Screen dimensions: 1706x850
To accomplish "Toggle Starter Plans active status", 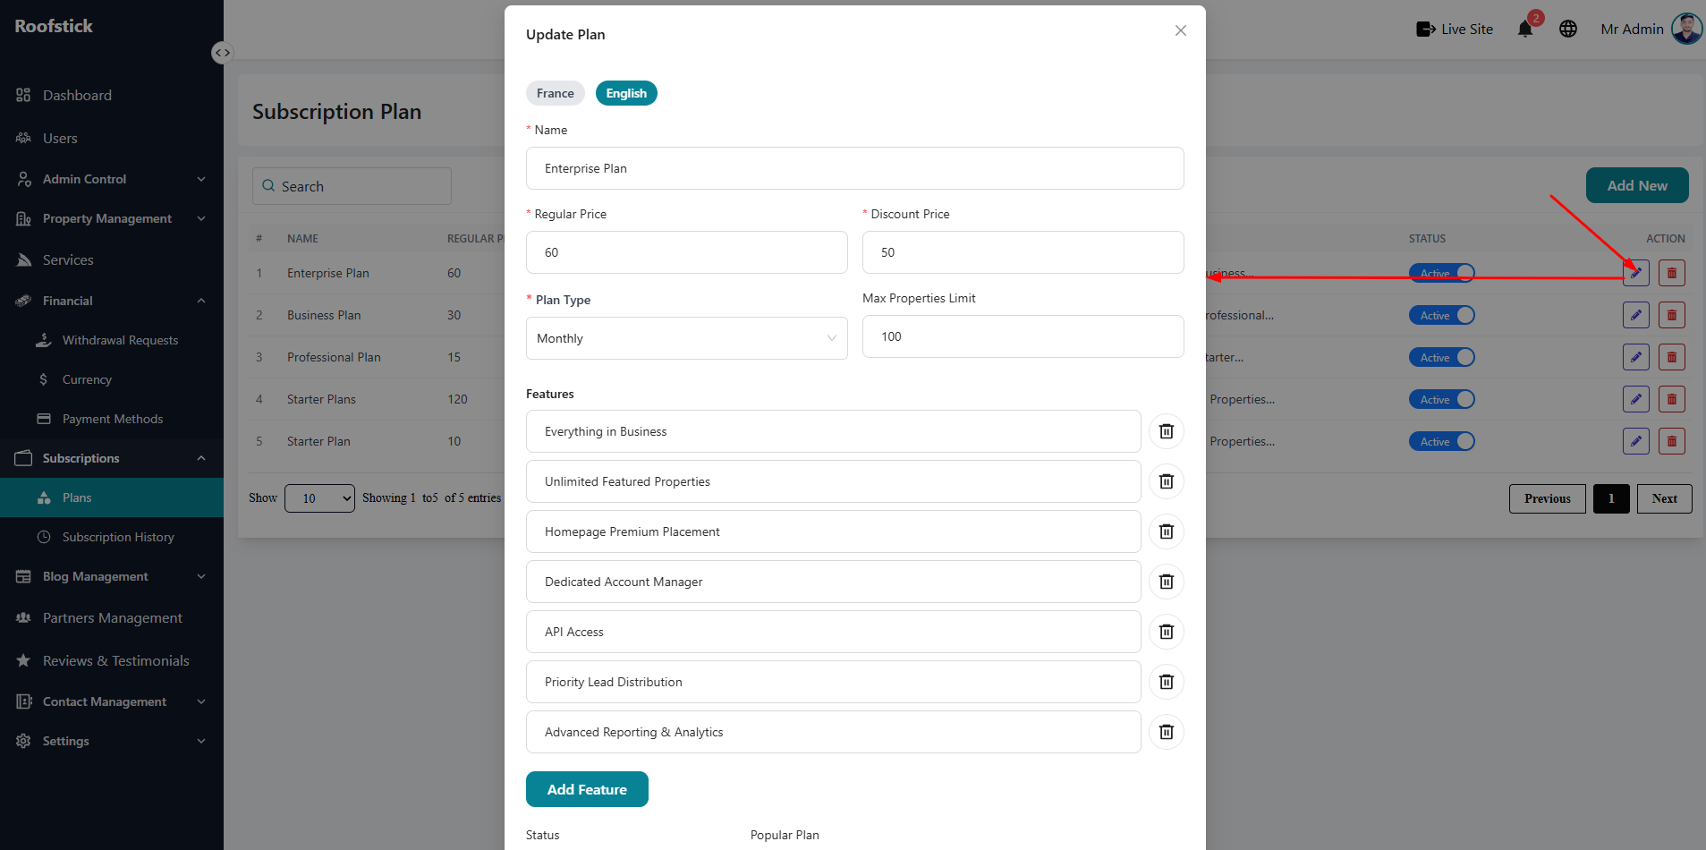I will 1442,399.
